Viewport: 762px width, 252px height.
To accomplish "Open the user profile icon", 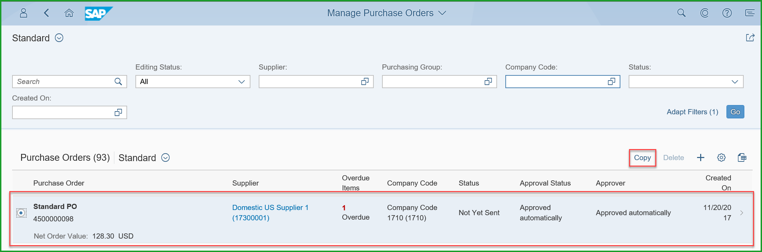I will pos(23,13).
